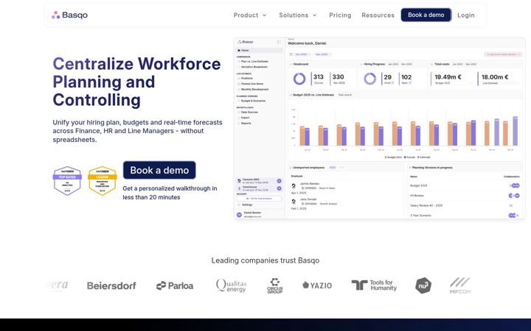Click the Invite teammates button in the sidebar
Viewport: 531px width, 331px height.
click(259, 199)
